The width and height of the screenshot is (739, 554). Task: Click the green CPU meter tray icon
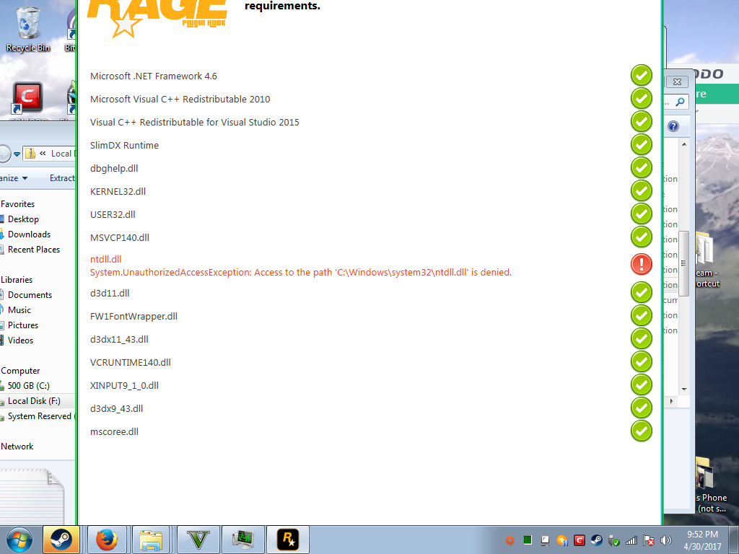coord(528,540)
